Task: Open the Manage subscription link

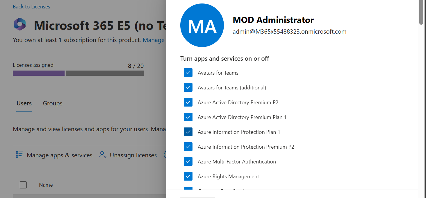Action: point(154,40)
